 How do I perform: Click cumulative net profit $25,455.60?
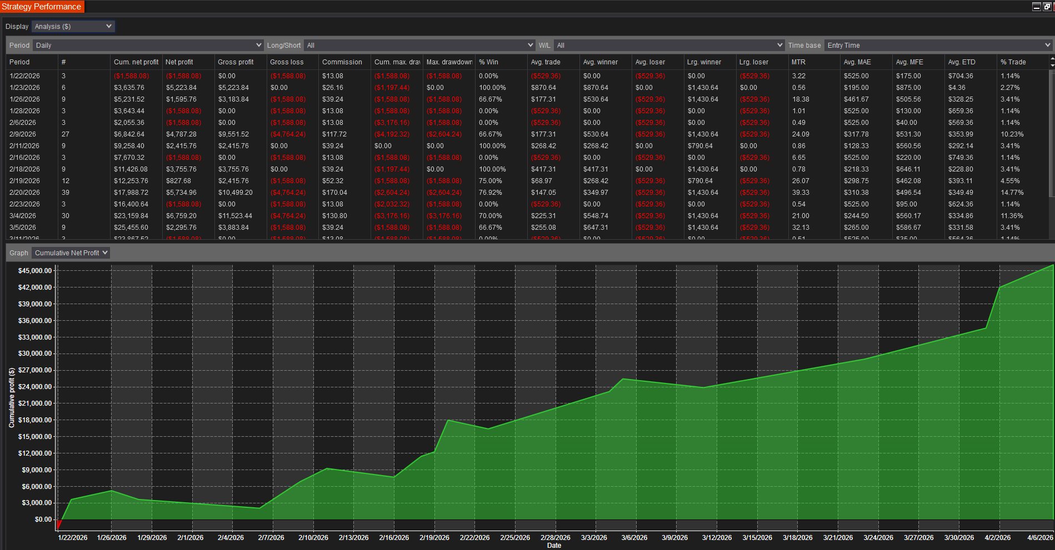pyautogui.click(x=131, y=228)
